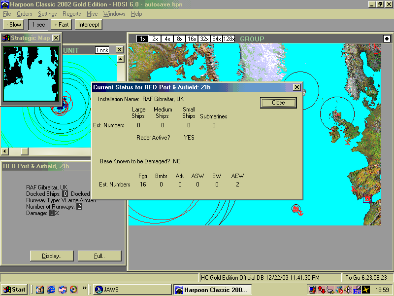Select 128x zoom on group map
Viewport: 394px width, 296px height.
point(229,39)
